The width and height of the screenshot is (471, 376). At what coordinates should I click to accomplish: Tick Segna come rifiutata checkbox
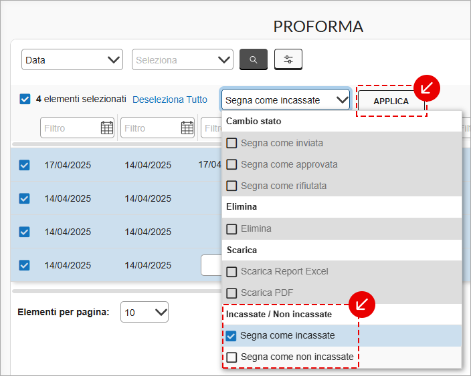231,186
